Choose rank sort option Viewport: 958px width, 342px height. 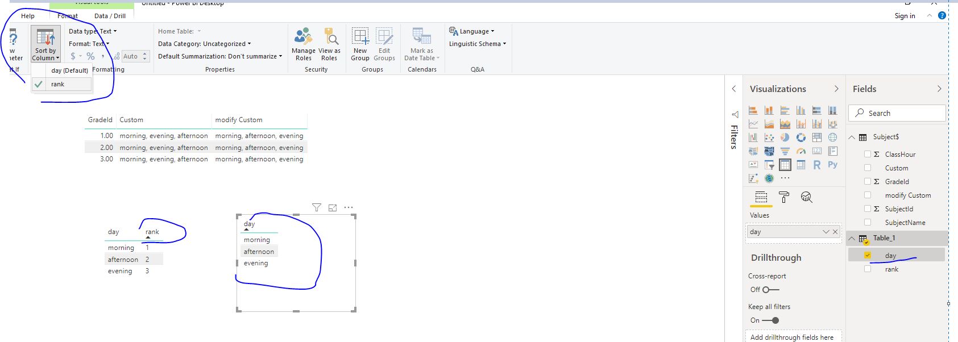61,84
